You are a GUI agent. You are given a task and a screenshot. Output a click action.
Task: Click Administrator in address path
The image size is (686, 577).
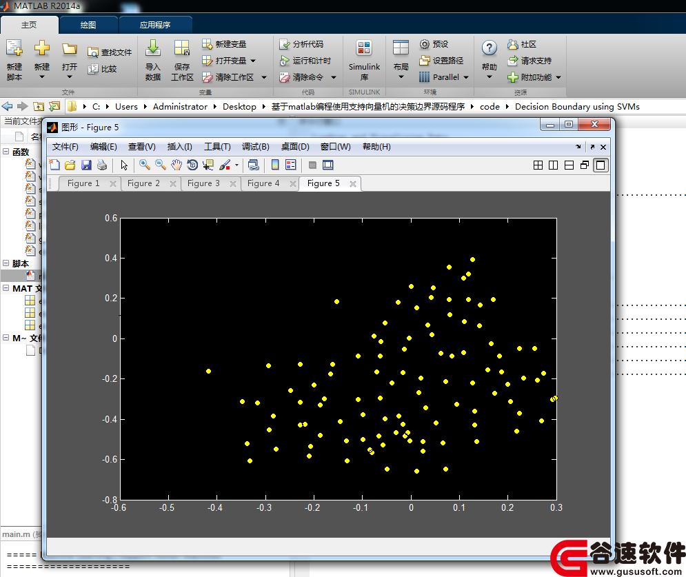pos(180,107)
